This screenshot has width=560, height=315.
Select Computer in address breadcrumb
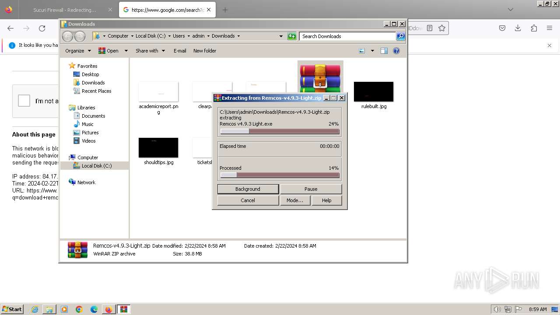coord(118,36)
